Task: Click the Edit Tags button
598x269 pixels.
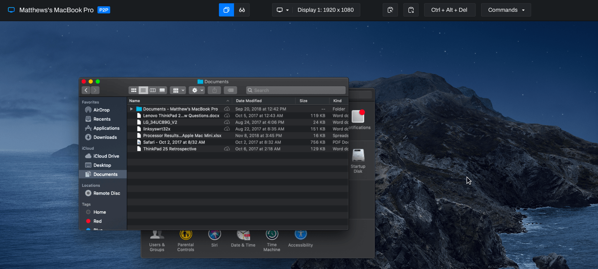Action: [231, 90]
